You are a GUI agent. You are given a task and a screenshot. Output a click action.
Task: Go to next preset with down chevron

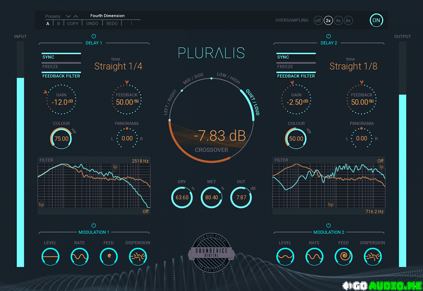68,17
